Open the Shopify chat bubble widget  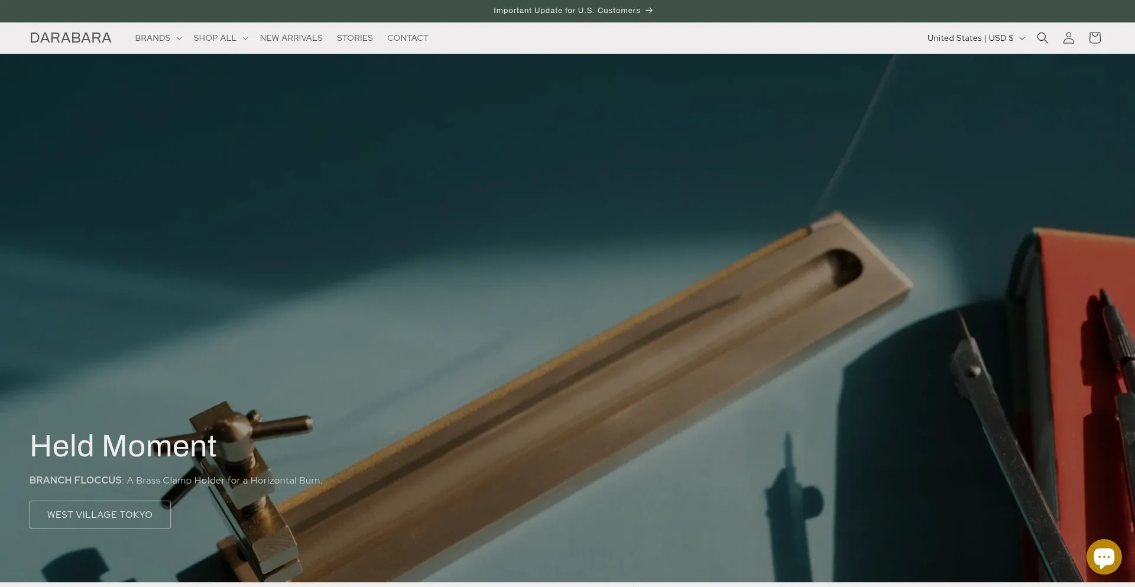(x=1104, y=557)
